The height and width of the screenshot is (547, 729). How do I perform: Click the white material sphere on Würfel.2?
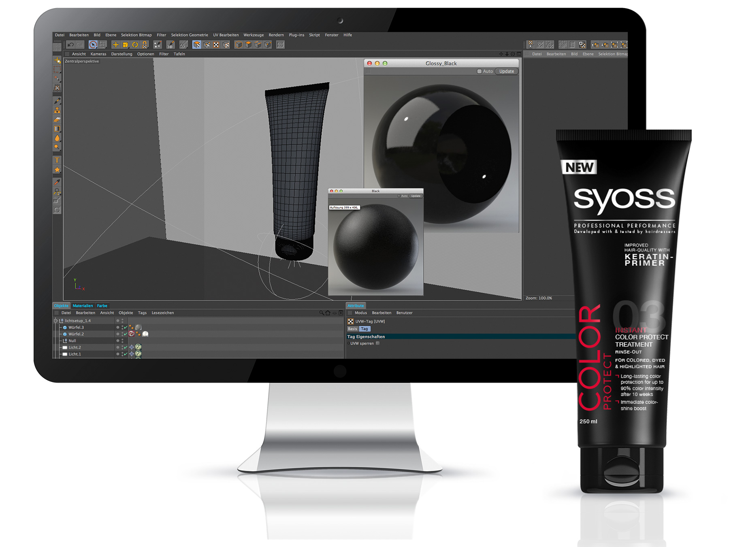click(145, 334)
